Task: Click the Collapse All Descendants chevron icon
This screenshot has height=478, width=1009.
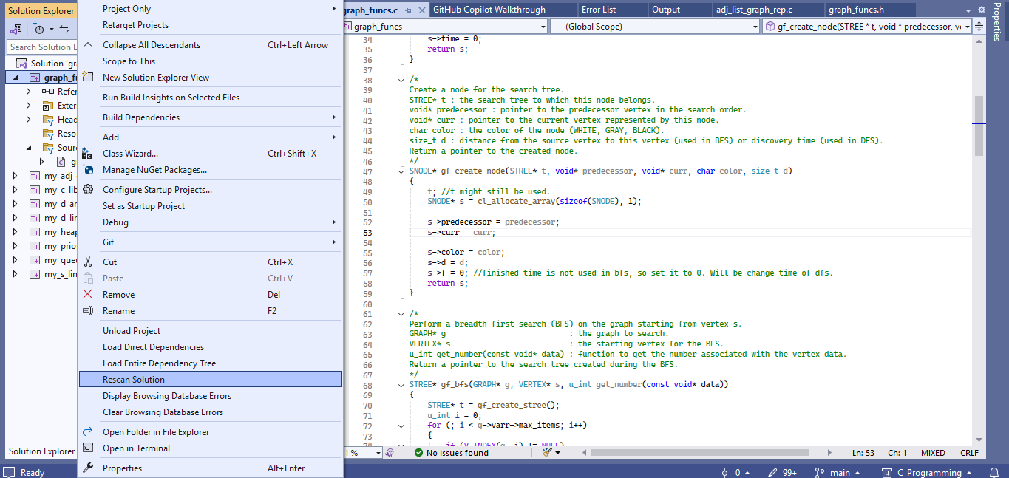Action: coord(88,45)
